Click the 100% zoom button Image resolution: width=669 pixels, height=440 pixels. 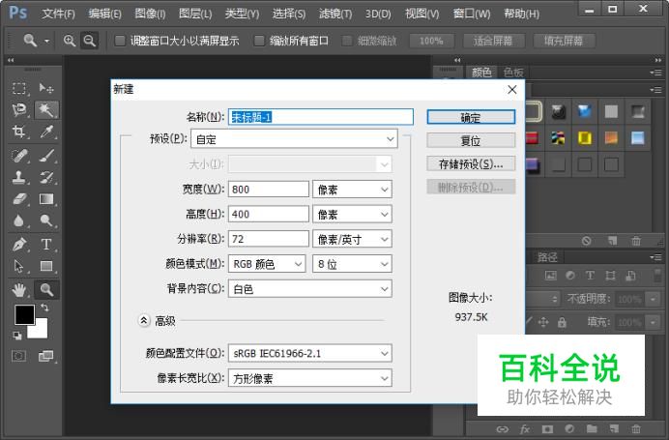tap(431, 41)
